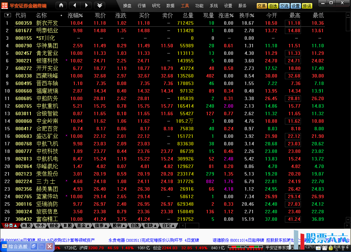
Task: Go forward with the right arrow button
Action: (x=86, y=5)
